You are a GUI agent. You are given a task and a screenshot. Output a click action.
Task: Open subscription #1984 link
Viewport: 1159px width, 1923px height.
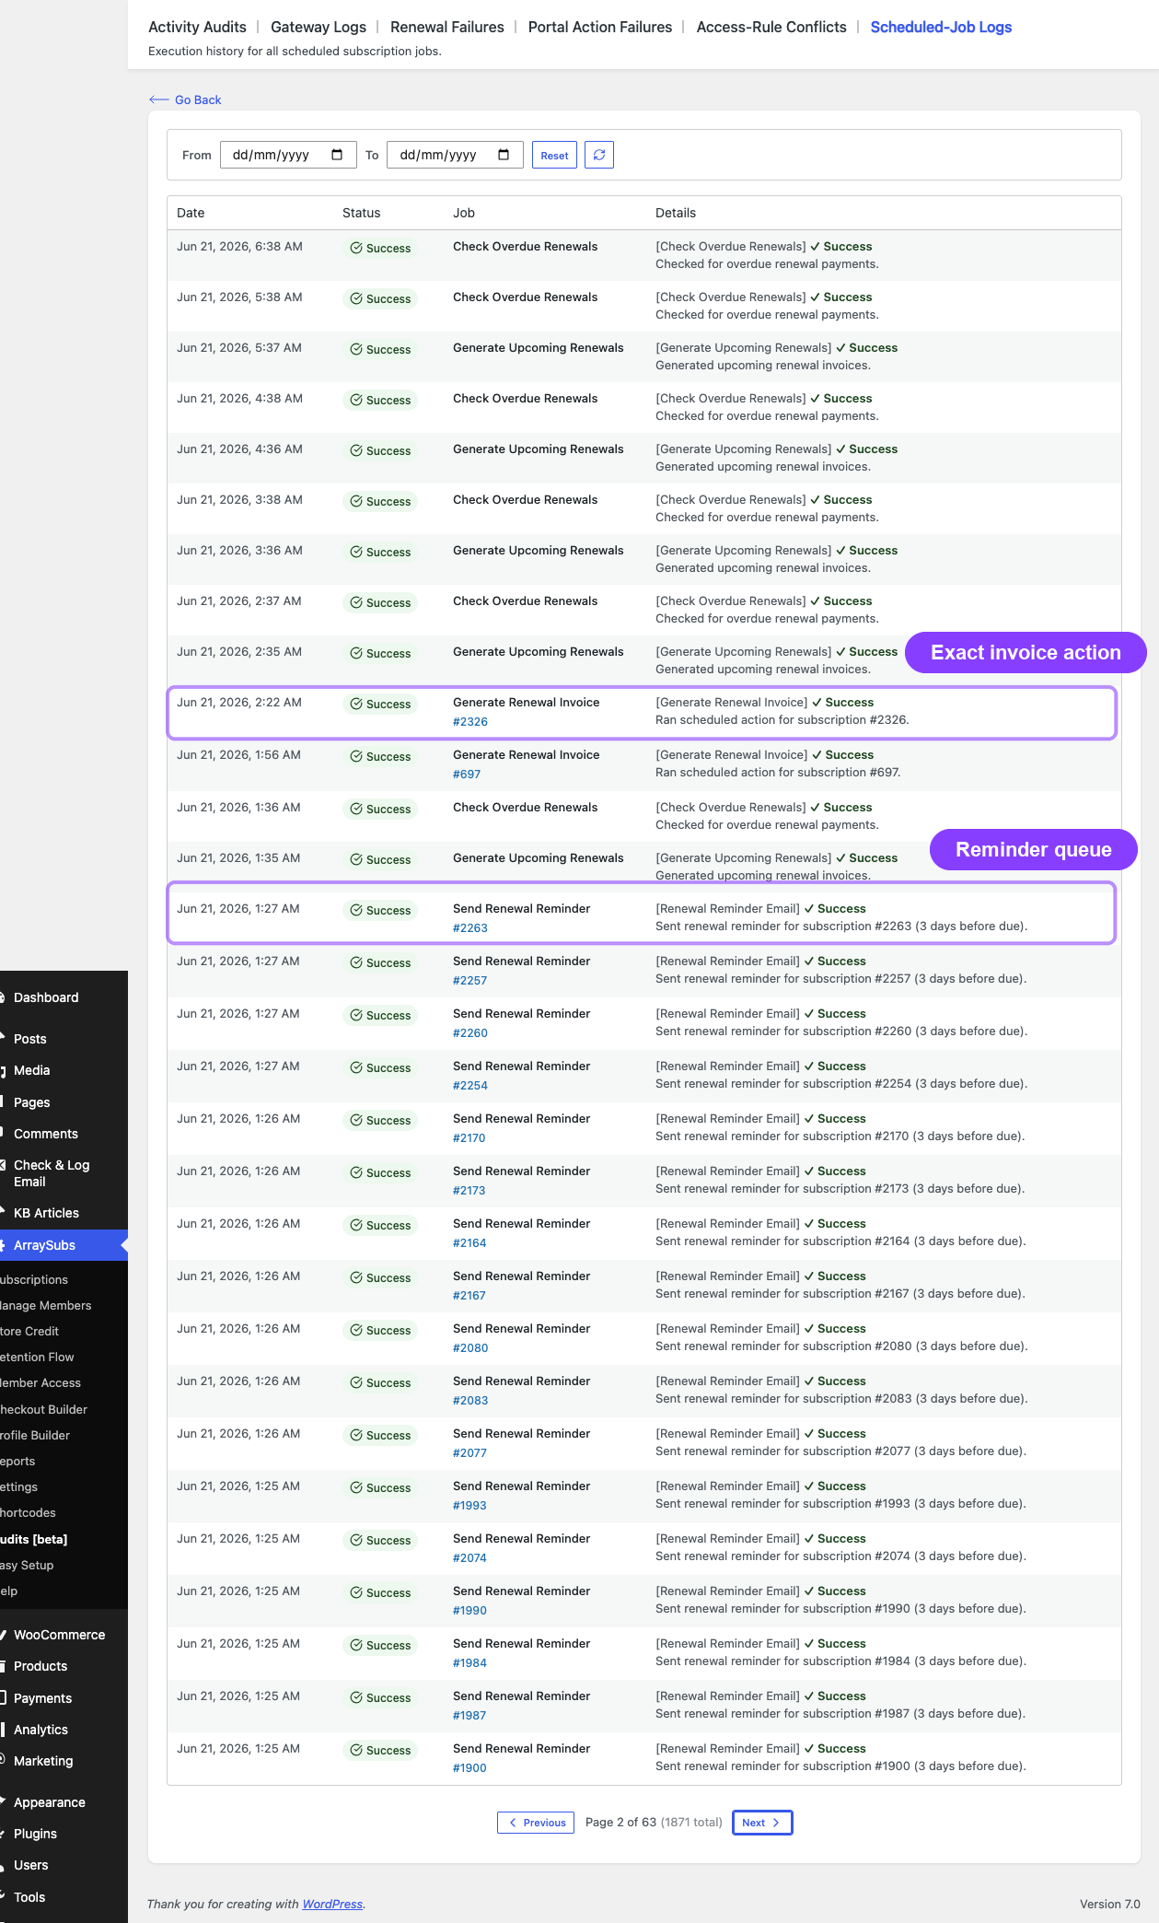[469, 1663]
